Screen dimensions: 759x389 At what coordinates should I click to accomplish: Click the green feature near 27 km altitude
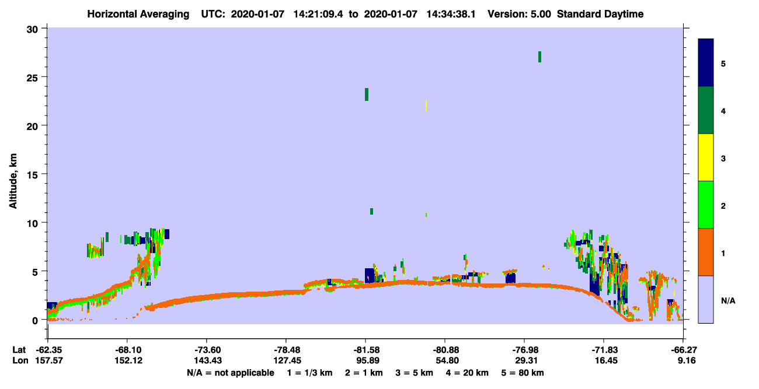(x=539, y=57)
